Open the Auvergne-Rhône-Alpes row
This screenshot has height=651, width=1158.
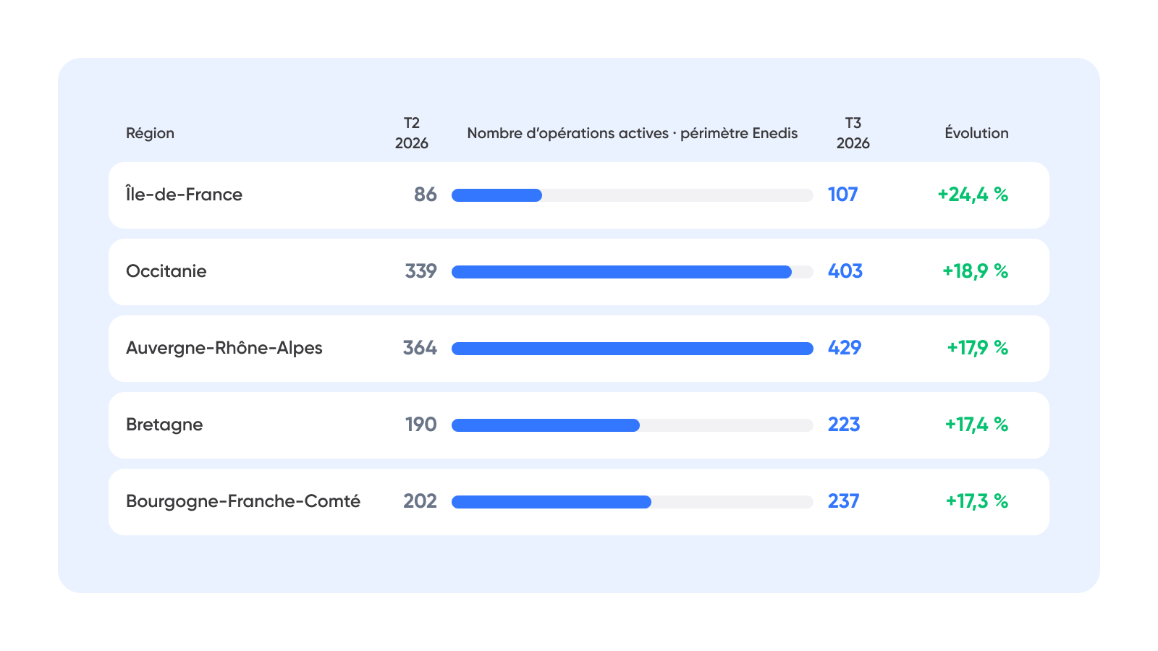click(579, 349)
